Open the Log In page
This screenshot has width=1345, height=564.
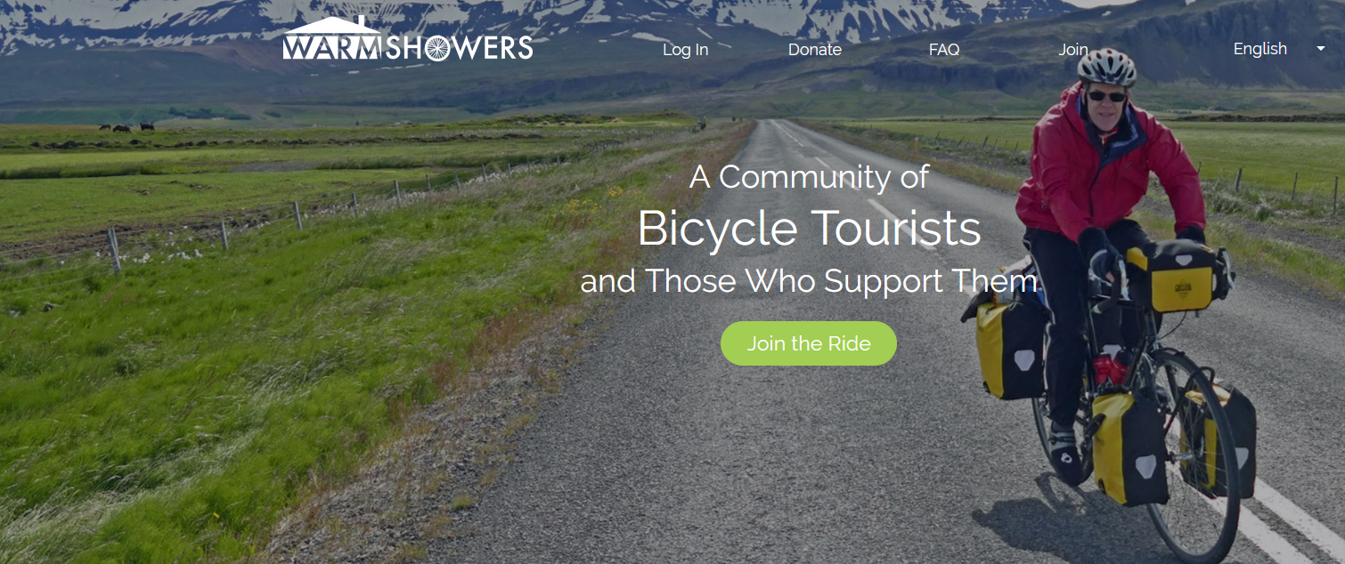pos(686,50)
